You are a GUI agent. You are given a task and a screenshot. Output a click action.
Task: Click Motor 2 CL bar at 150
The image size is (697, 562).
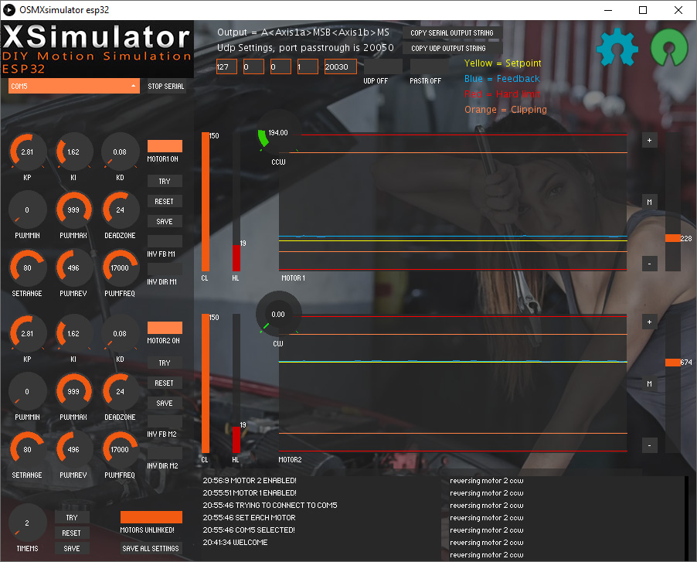click(206, 383)
